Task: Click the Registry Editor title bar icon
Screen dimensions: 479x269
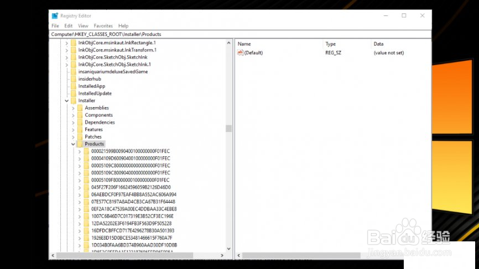Action: [55, 16]
